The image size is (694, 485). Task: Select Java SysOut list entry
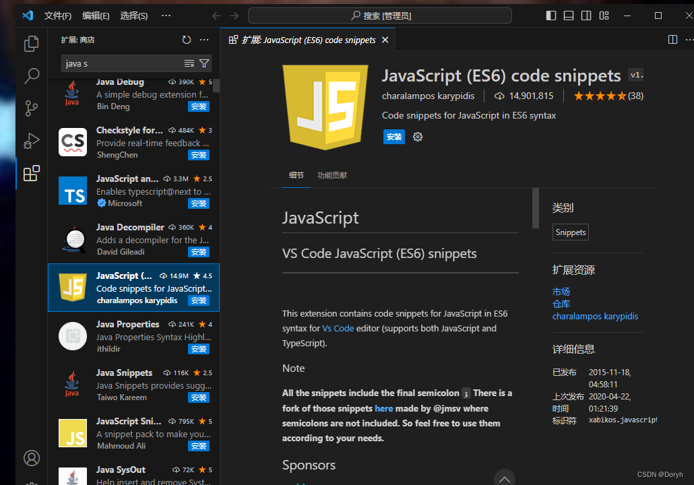(x=133, y=474)
